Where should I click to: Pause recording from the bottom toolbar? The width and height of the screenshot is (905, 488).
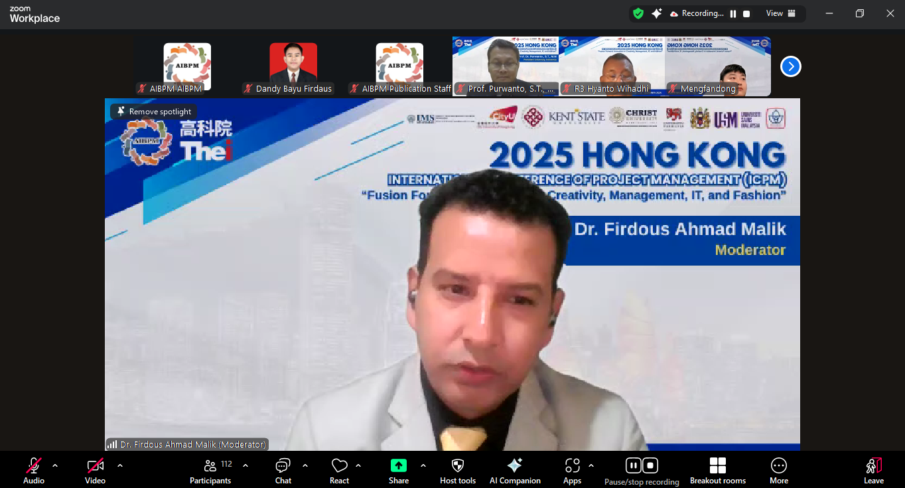pos(633,465)
